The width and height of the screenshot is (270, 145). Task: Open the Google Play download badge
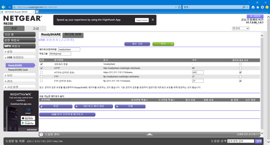pyautogui.click(x=28, y=123)
